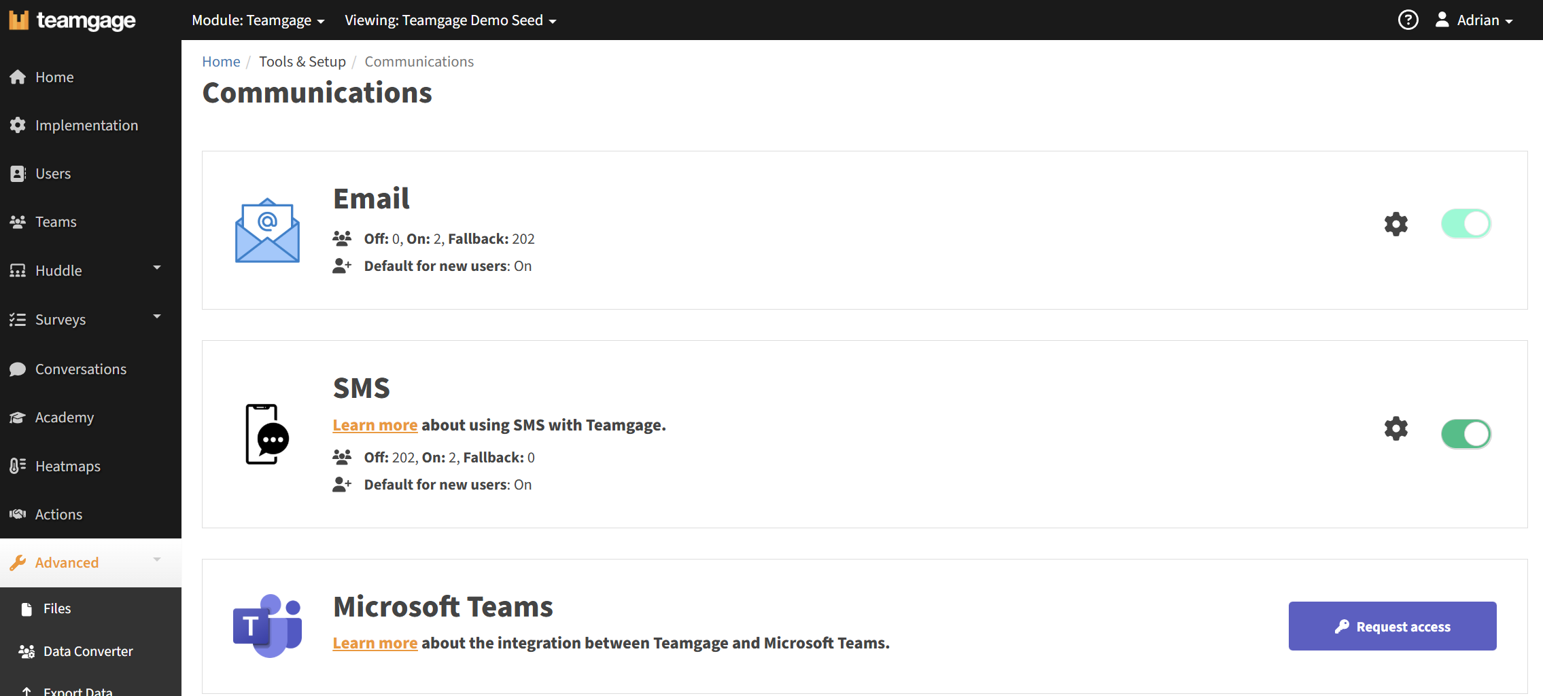Click the Implementation gear icon in sidebar

click(18, 125)
